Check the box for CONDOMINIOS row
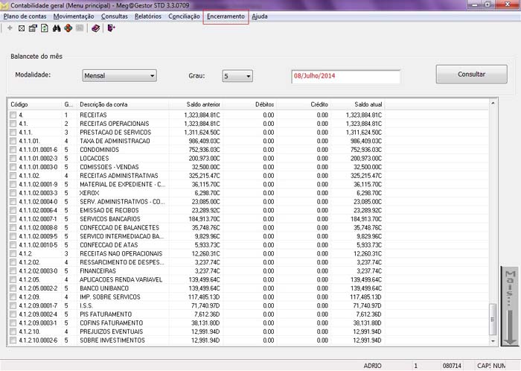521x371 pixels. coord(13,148)
